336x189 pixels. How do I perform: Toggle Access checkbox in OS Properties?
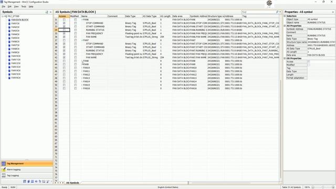click(309, 62)
